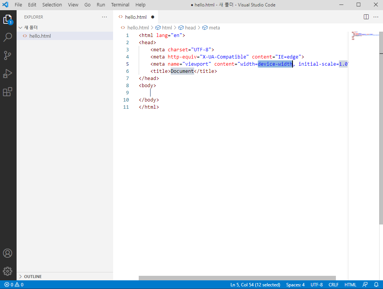Place cursor in word Document in title

click(182, 71)
